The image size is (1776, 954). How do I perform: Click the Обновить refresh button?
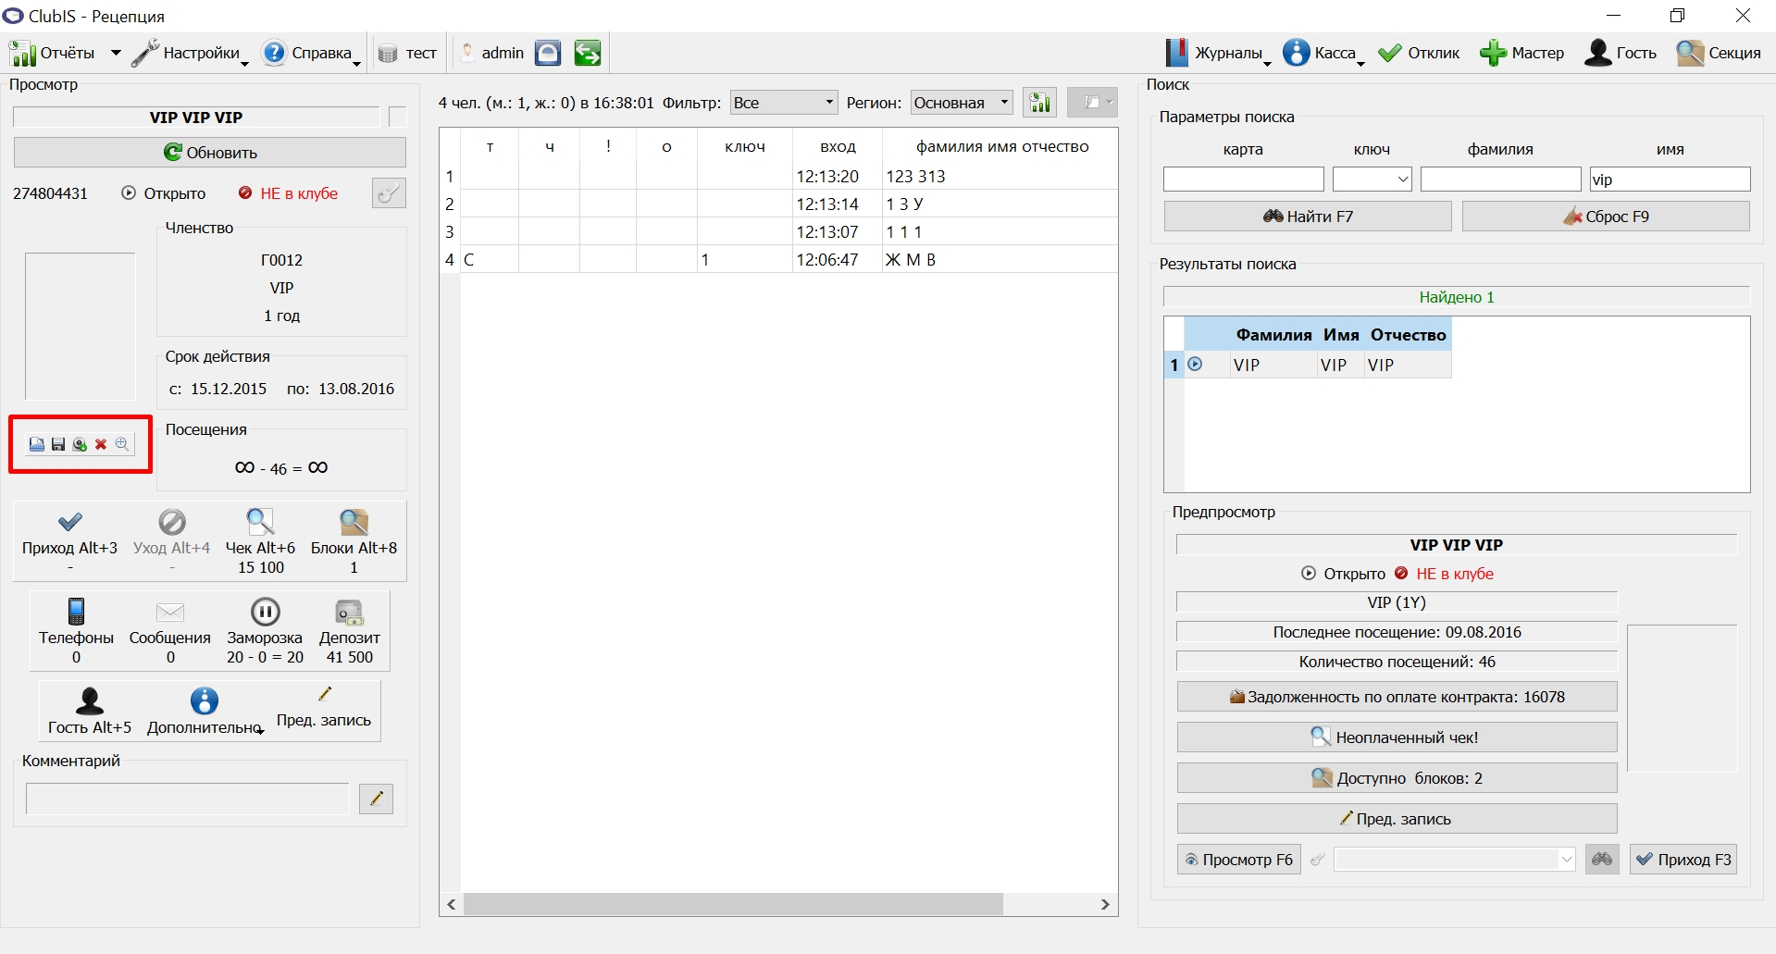[210, 153]
